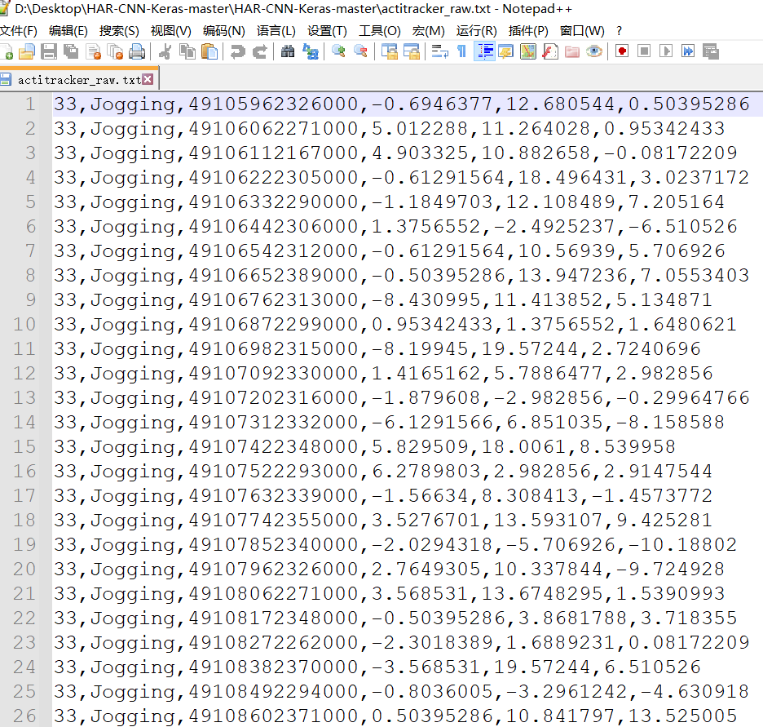The image size is (763, 727).
Task: Toggle file monitoring eye icon
Action: (x=594, y=51)
